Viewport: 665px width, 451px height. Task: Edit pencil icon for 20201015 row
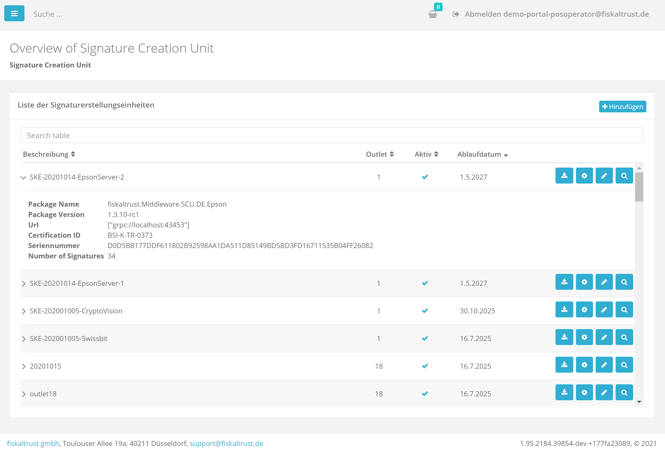(604, 365)
